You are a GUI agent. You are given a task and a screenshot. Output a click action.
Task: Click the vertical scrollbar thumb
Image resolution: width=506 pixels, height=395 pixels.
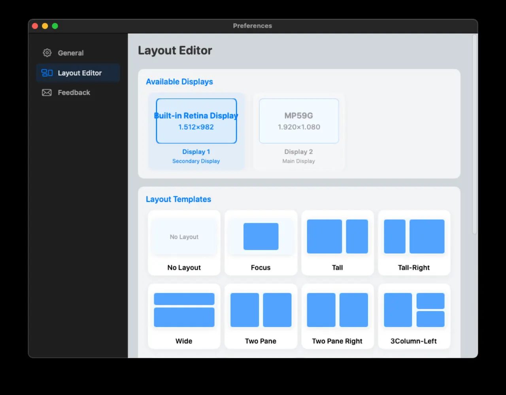(475, 135)
